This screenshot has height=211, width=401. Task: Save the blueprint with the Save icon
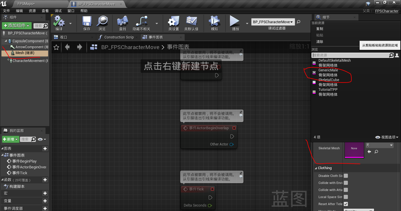point(86,23)
